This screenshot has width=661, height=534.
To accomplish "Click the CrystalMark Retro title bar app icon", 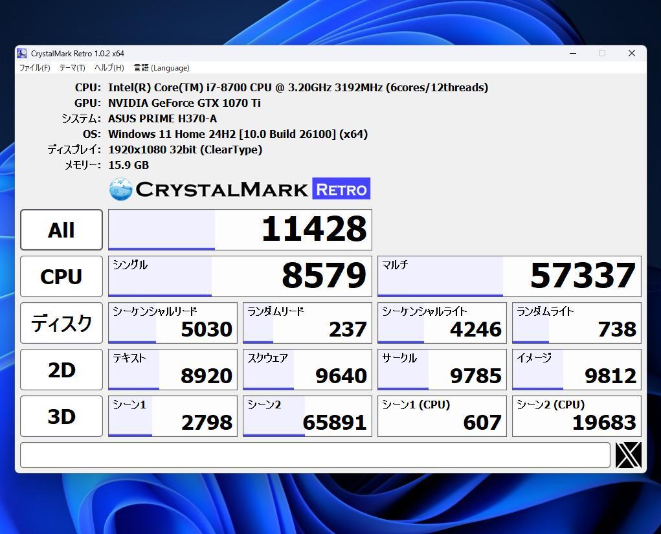I will coord(22,53).
